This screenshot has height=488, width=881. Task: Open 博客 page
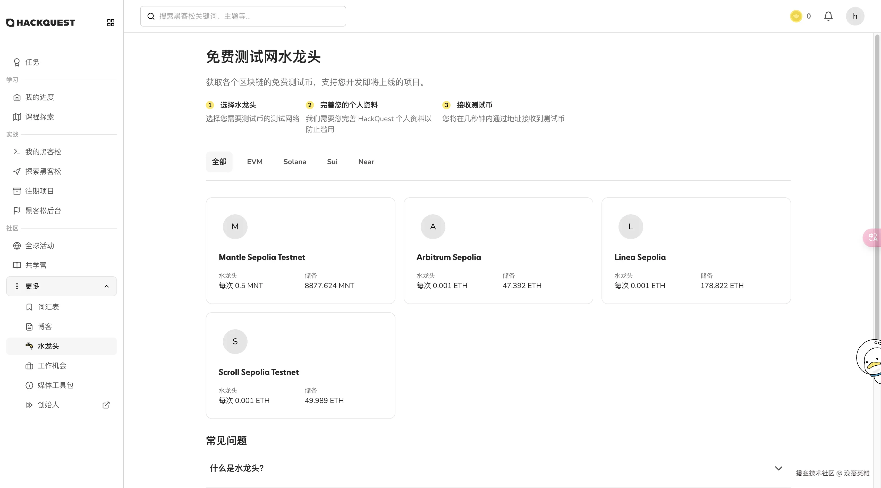point(62,327)
